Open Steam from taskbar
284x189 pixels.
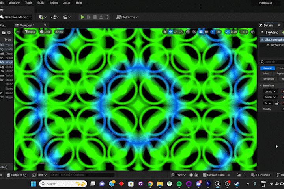click(x=237, y=184)
